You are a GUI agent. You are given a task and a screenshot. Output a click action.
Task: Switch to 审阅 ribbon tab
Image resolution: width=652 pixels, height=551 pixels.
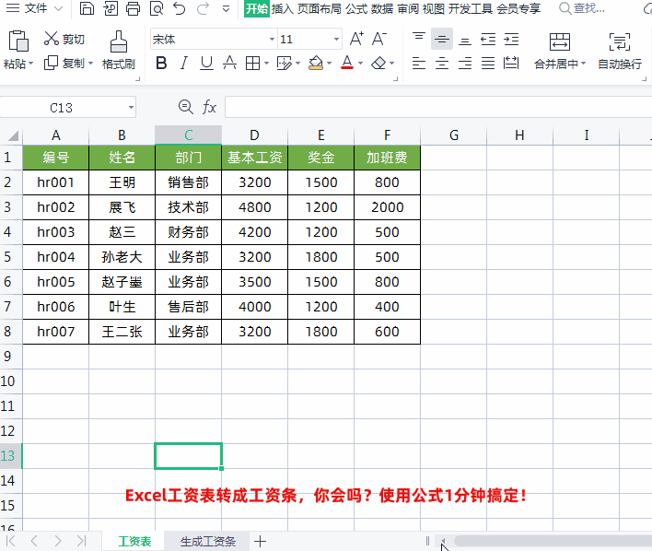[x=408, y=8]
